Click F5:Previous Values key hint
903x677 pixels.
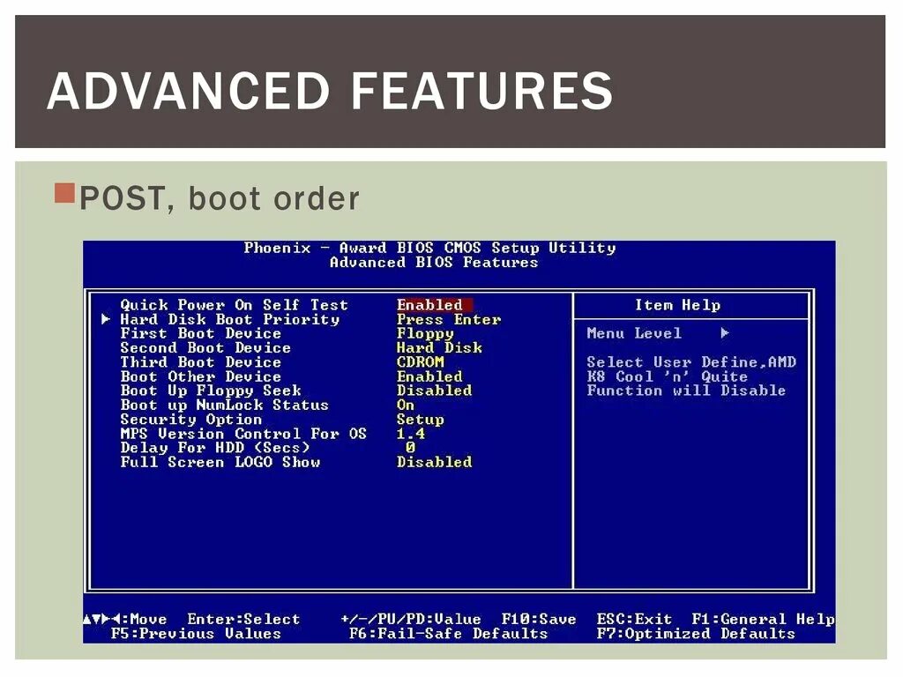point(196,634)
